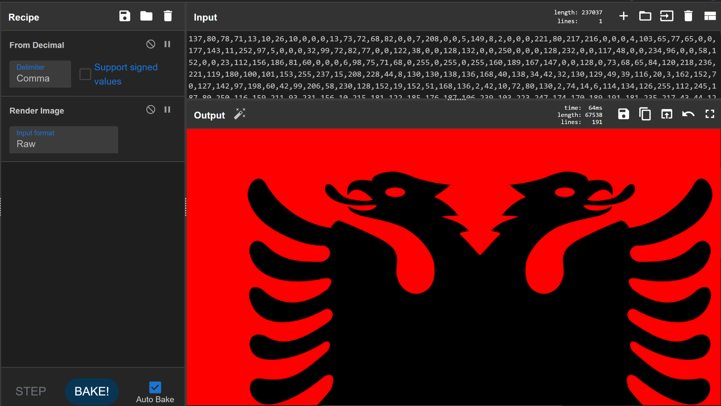The width and height of the screenshot is (721, 406).
Task: Open the magic wand output detection
Action: point(240,114)
